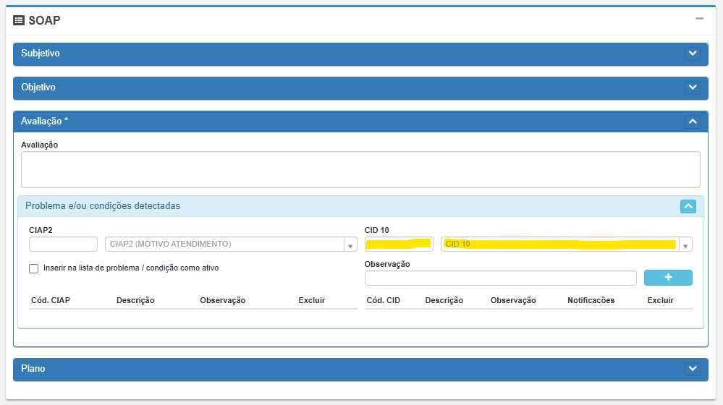Minimize the SOAP panel with minus icon
723x405 pixels.
click(x=699, y=19)
